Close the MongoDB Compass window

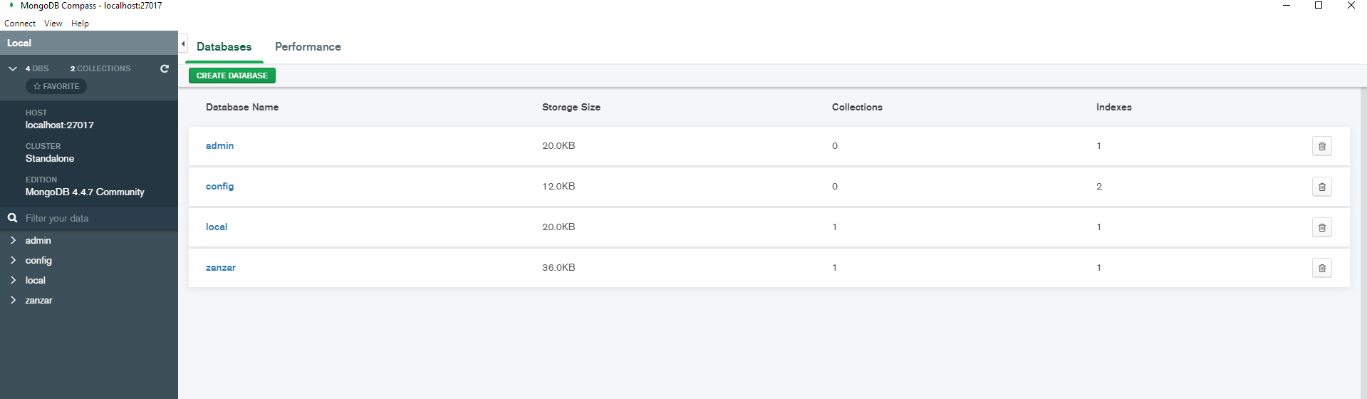pos(1351,6)
